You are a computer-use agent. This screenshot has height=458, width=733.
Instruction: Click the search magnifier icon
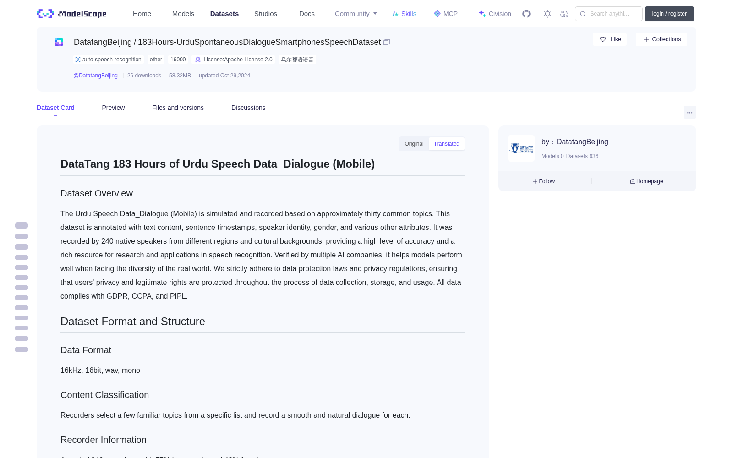(x=583, y=14)
